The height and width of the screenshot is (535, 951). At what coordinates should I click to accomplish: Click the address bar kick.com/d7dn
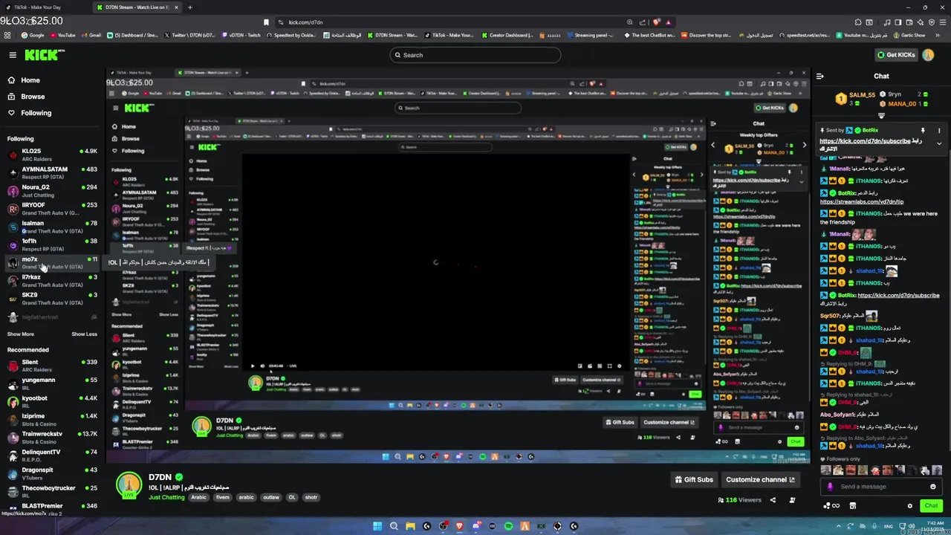pos(306,22)
